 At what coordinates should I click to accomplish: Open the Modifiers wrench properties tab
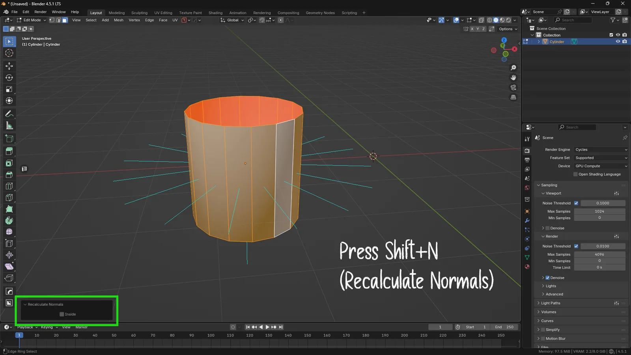point(527,220)
